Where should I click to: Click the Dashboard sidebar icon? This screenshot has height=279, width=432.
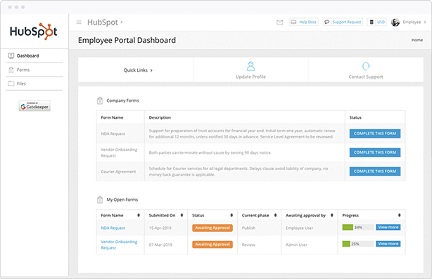[11, 56]
